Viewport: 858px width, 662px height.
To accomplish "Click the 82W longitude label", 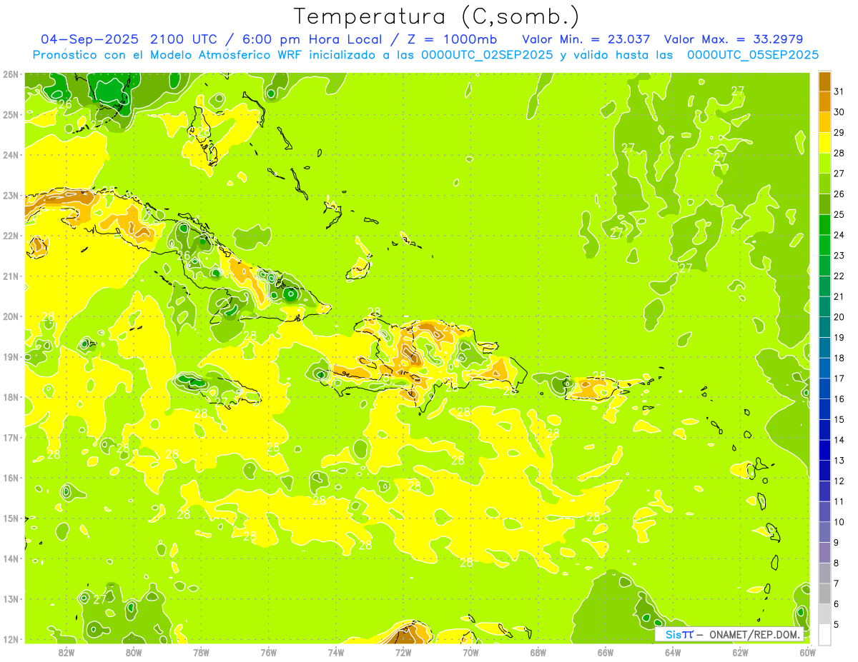I will [66, 651].
